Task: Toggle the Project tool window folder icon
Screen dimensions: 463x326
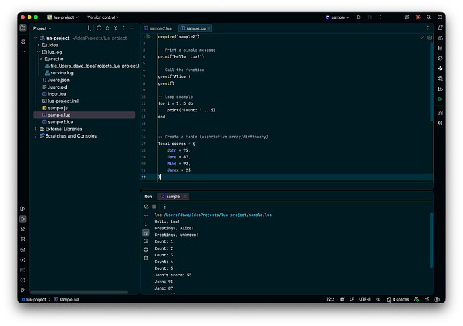Action: (x=23, y=28)
